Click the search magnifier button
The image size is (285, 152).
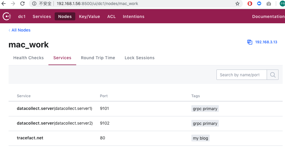coord(273,75)
